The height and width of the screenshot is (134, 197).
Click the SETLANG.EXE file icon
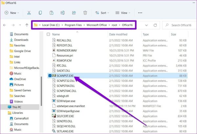tap(54, 131)
